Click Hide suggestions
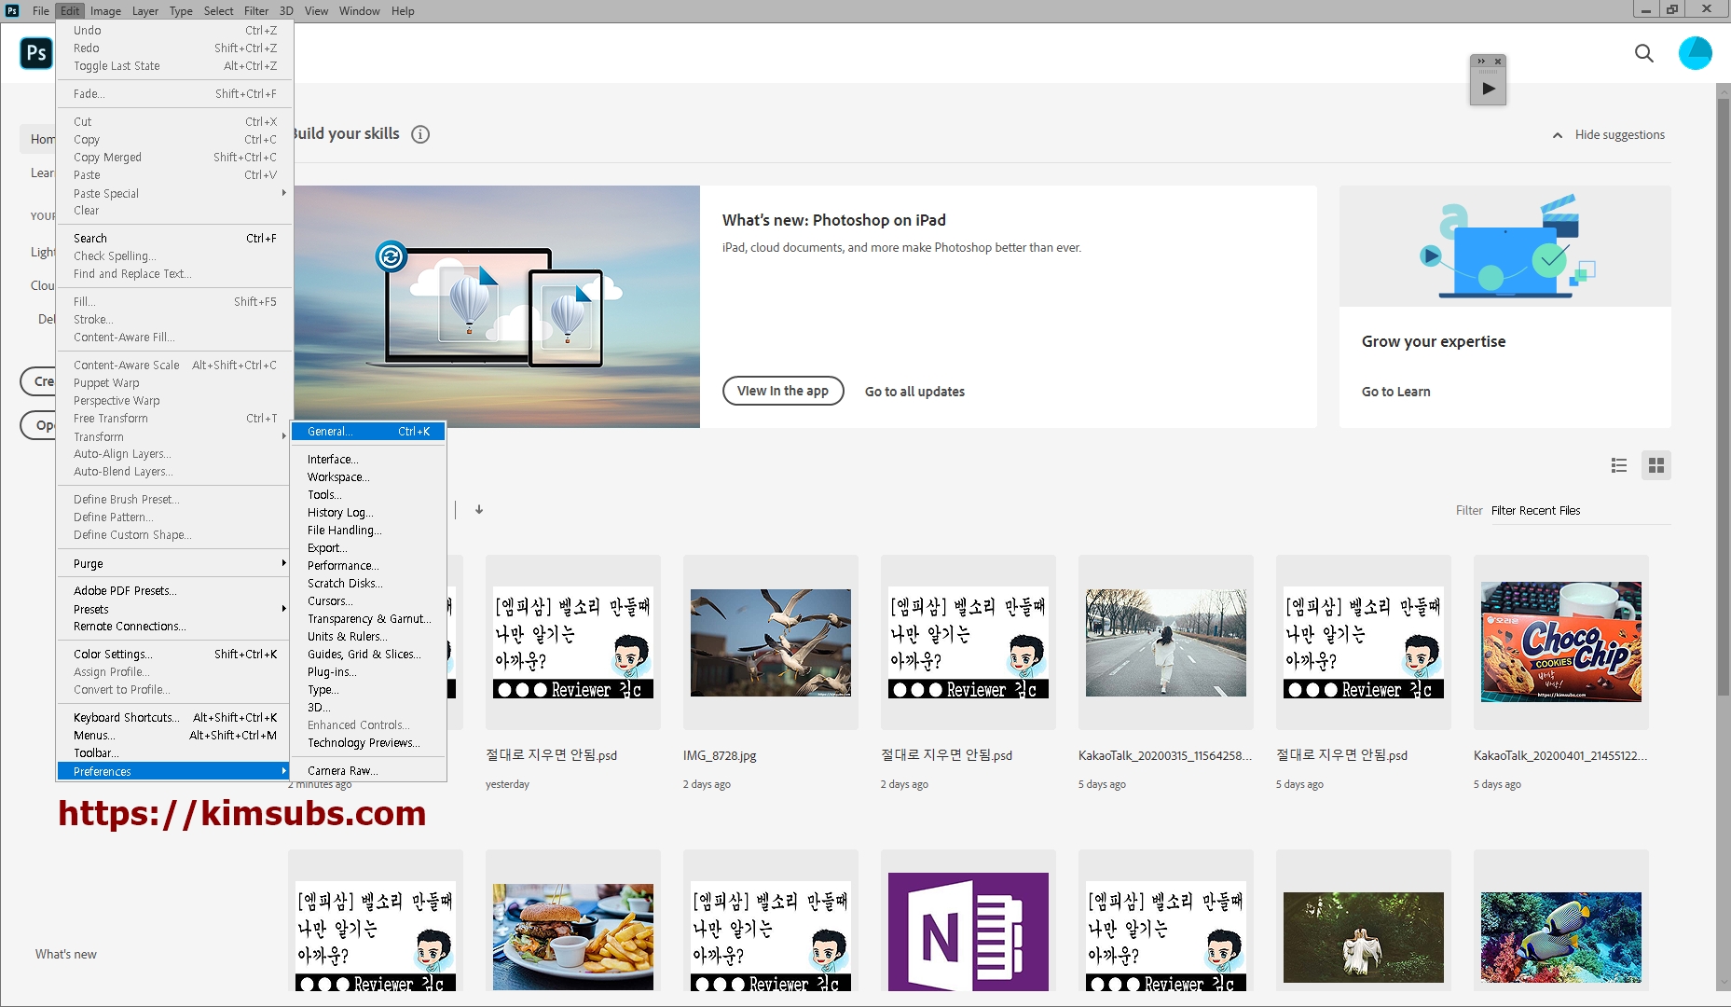The height and width of the screenshot is (1007, 1731). (x=1619, y=135)
